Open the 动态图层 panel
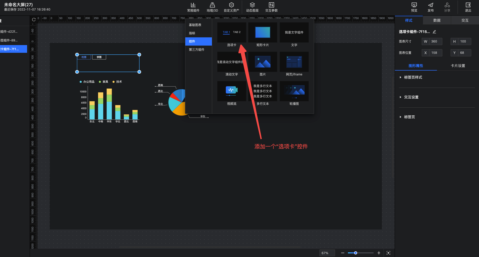The width and height of the screenshot is (479, 257). pos(252,7)
